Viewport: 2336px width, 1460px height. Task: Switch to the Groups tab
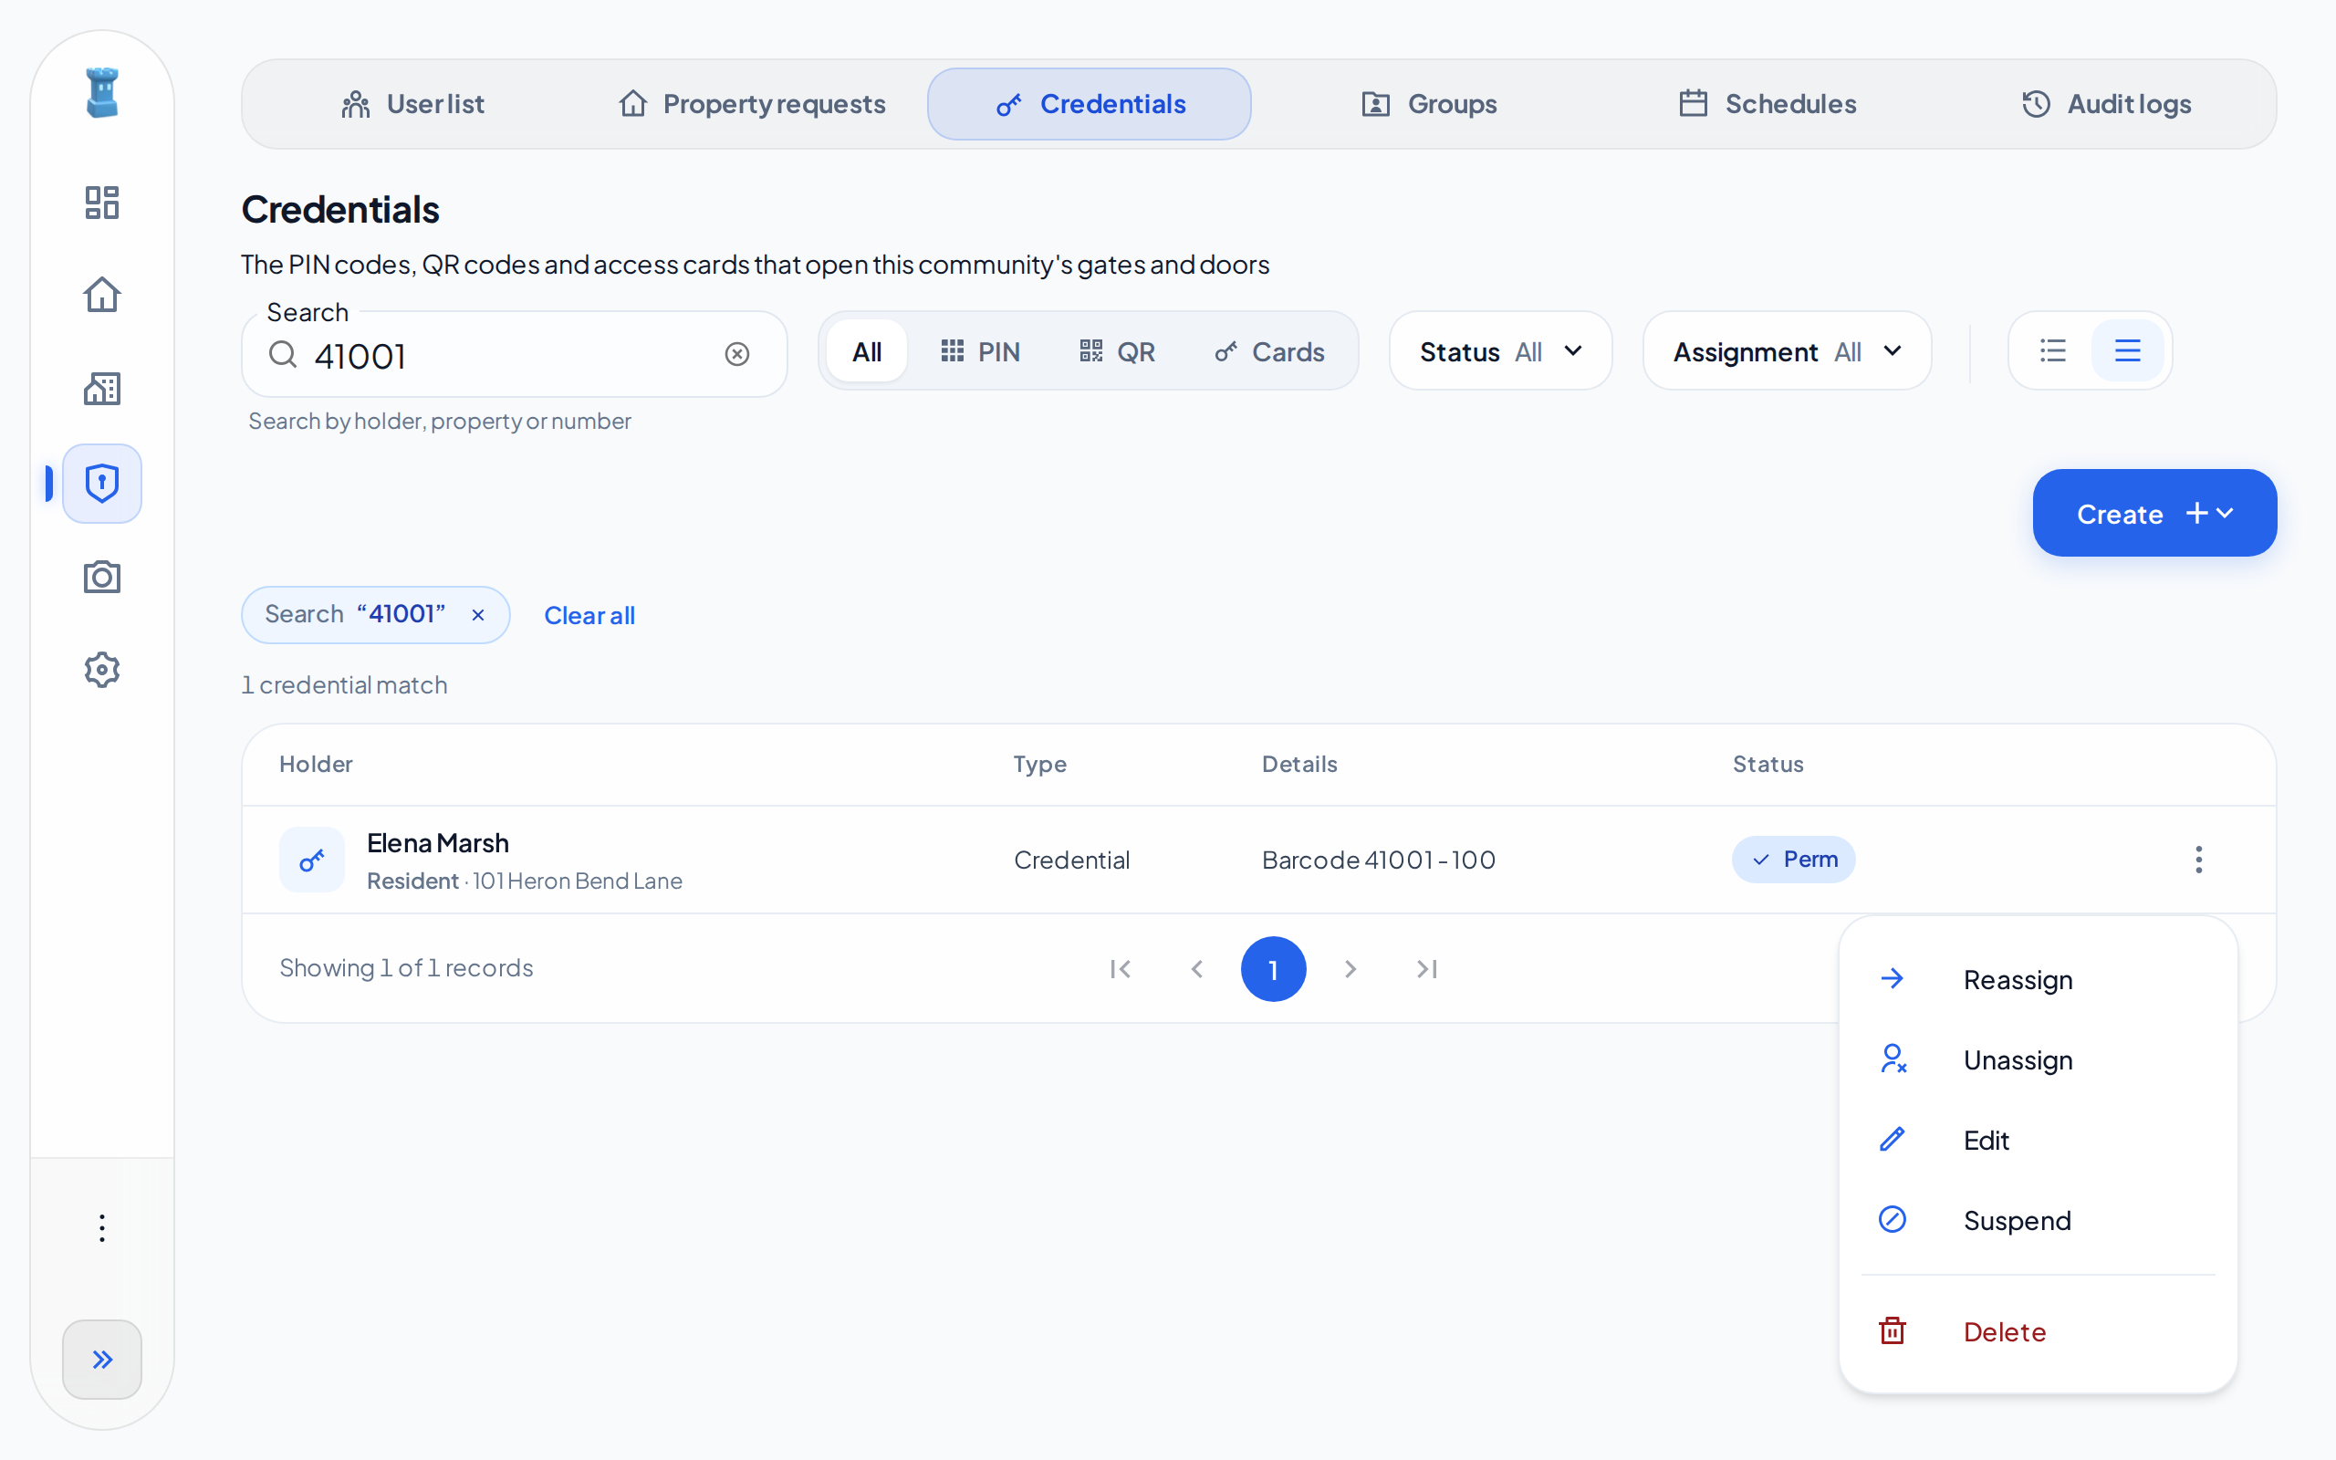pos(1429,103)
